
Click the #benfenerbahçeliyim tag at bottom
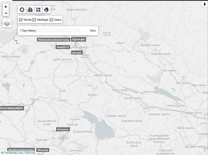tap(20, 150)
